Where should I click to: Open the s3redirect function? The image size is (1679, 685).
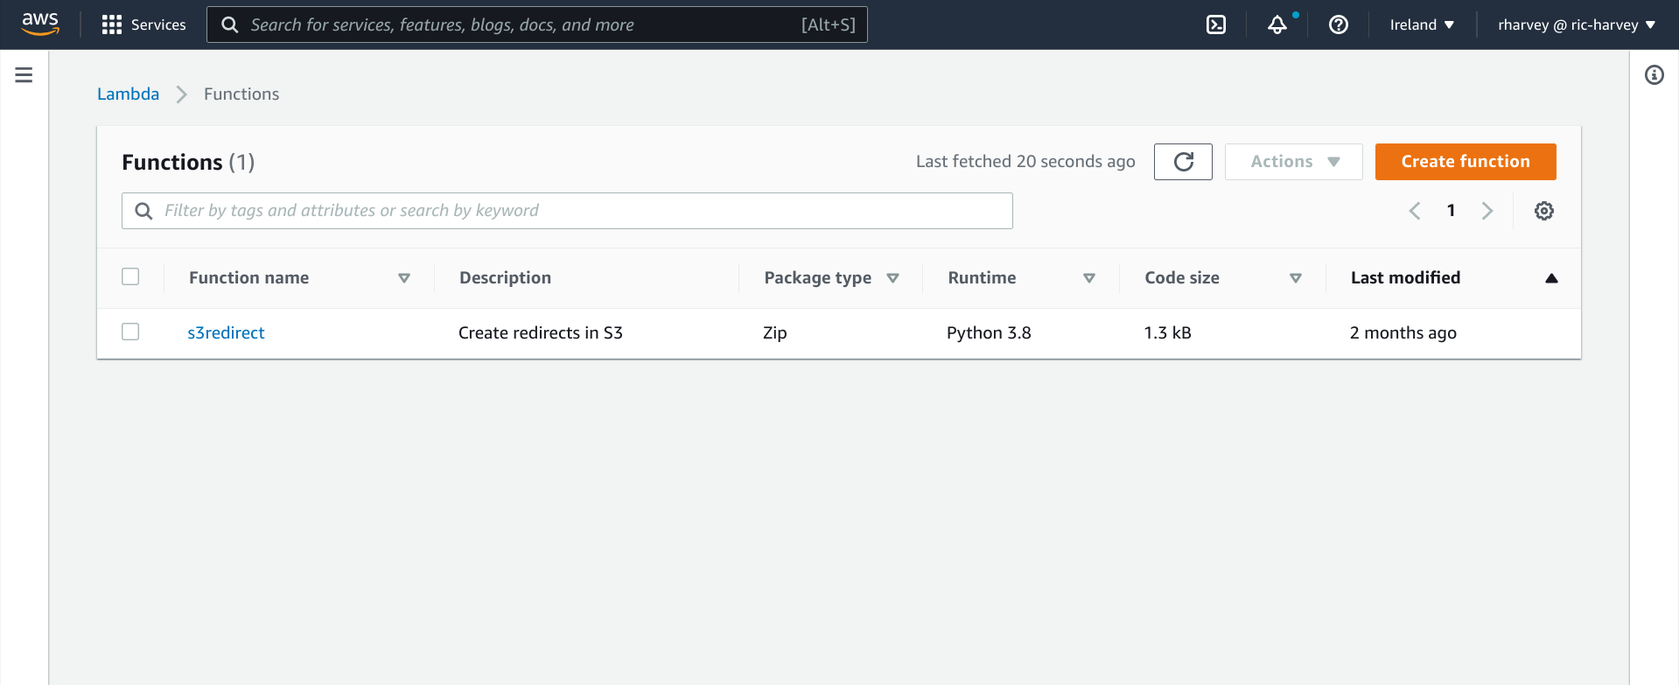click(x=226, y=332)
